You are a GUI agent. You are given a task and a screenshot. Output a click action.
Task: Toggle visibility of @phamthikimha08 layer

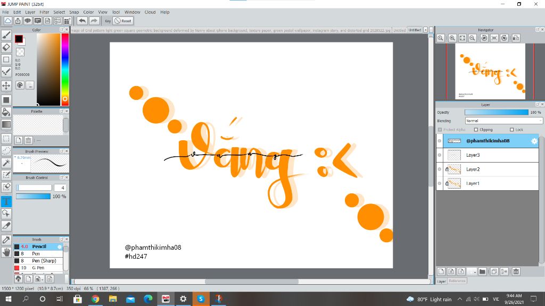(x=440, y=141)
